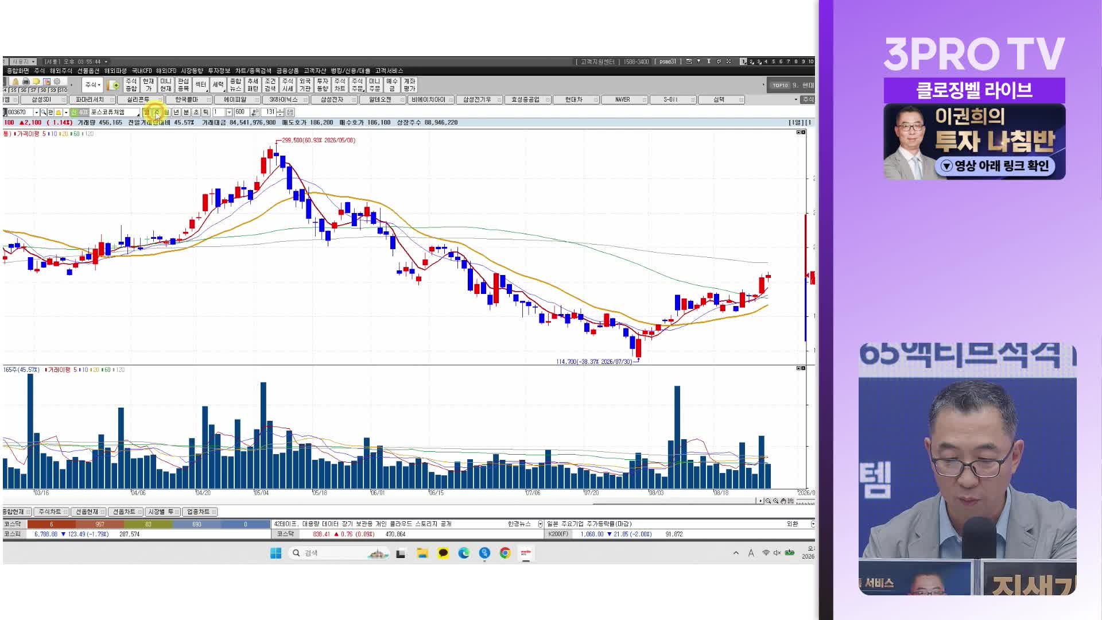This screenshot has width=1102, height=620.
Task: Click the yellow bell alert icon
Action: pyautogui.click(x=59, y=112)
